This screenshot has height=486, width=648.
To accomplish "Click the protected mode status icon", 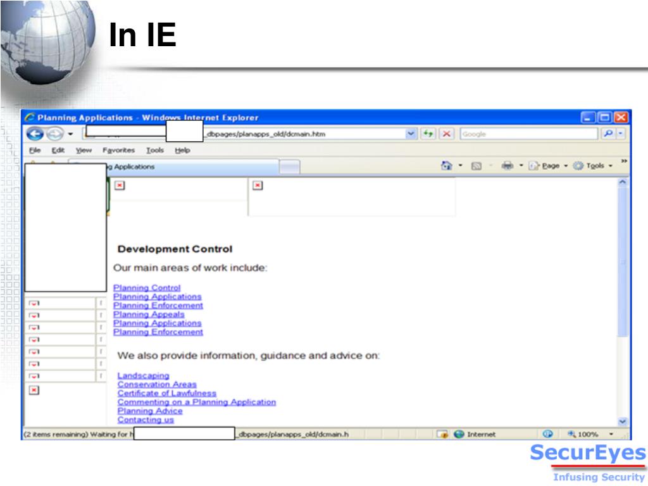I will [x=547, y=434].
